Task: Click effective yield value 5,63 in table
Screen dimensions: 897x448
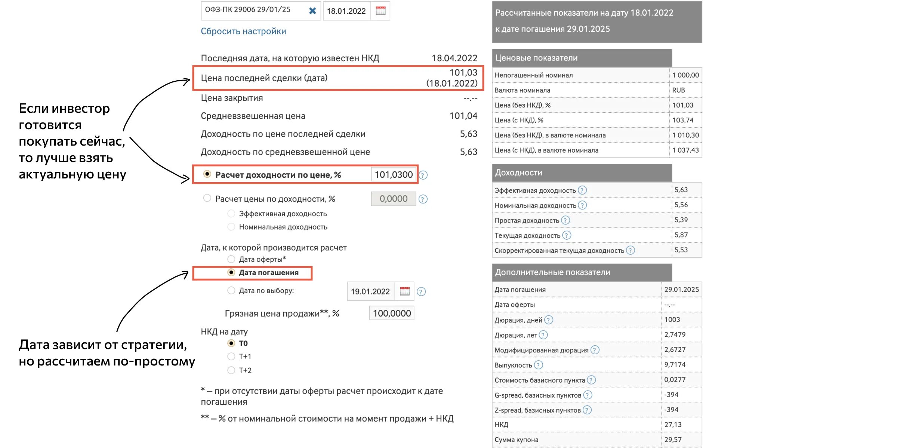Action: [x=681, y=190]
